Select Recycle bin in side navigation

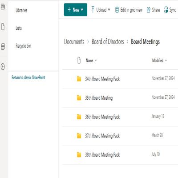[x=24, y=46]
